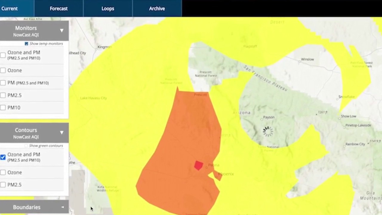This screenshot has width=382, height=215.
Task: Enable PM2.5 checkbox under Contours
Action: pyautogui.click(x=3, y=185)
